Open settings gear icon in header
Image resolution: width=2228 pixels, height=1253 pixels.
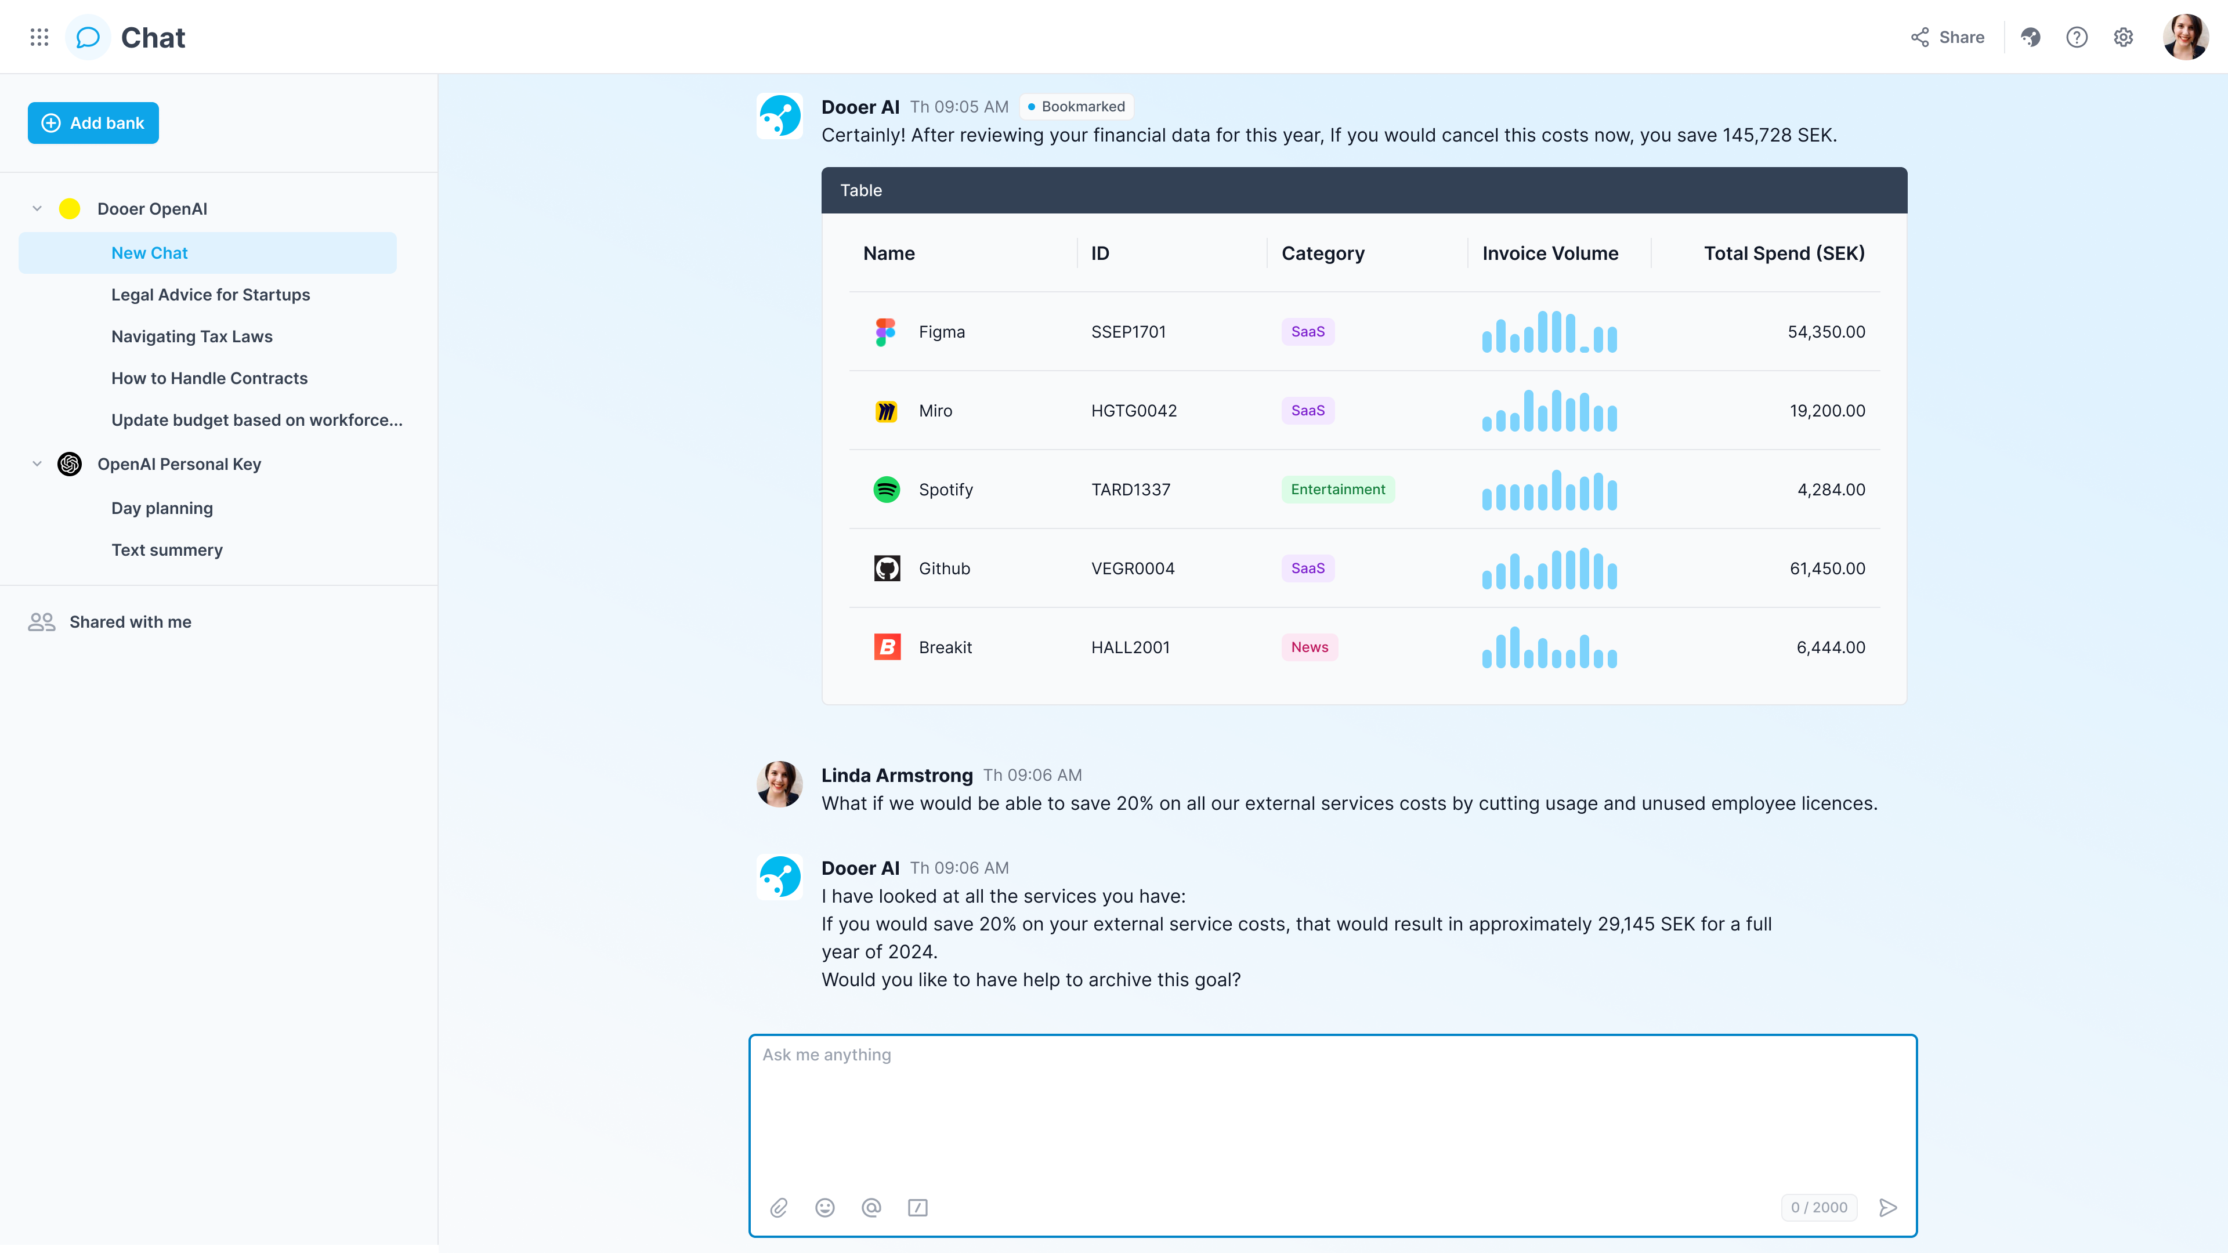[x=2122, y=37]
